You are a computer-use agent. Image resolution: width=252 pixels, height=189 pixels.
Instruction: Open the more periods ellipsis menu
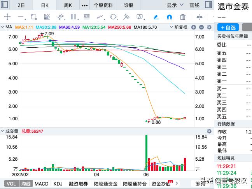point(85,5)
